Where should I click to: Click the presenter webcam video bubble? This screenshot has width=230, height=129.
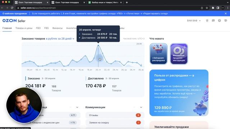[x=24, y=105]
